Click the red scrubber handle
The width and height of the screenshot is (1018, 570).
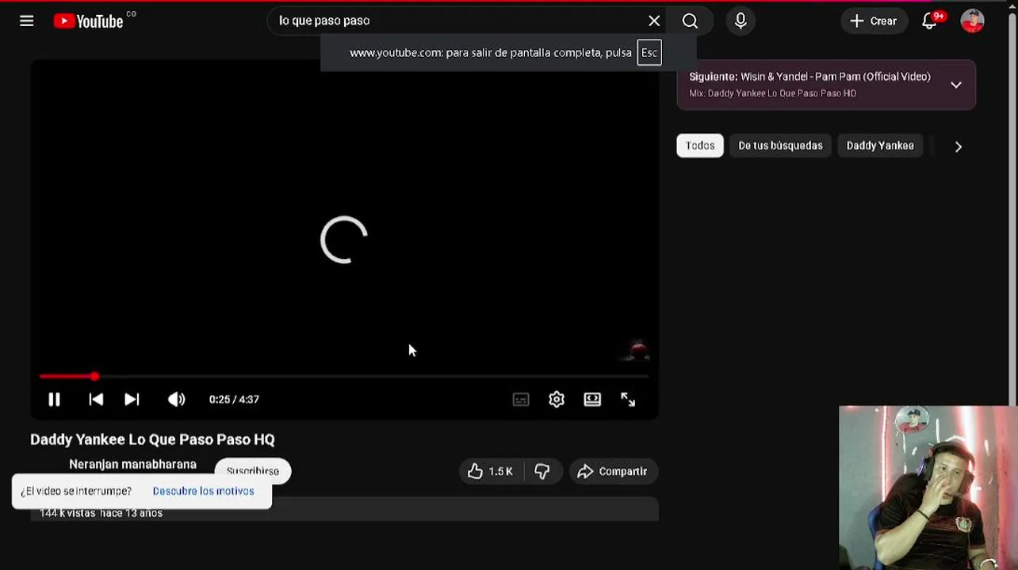click(94, 377)
